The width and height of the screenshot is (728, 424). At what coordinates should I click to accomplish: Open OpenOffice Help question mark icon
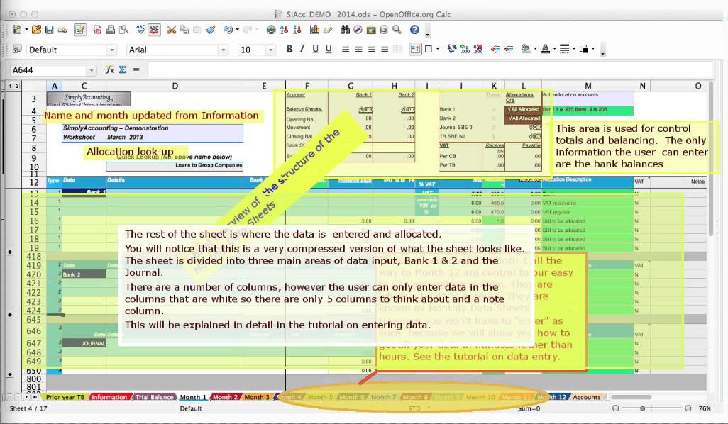coord(414,30)
